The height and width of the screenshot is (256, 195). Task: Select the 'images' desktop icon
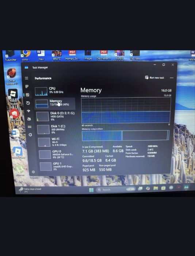88,55
